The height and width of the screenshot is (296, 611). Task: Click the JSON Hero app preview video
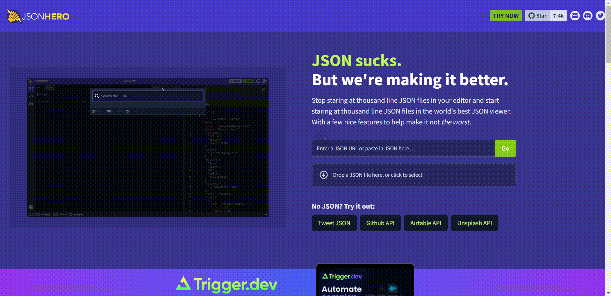coord(148,147)
